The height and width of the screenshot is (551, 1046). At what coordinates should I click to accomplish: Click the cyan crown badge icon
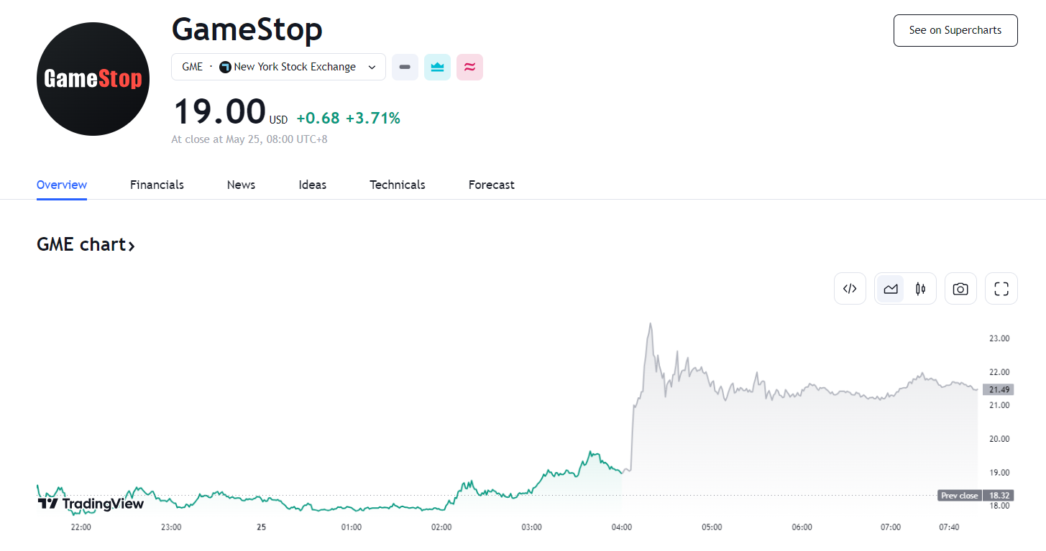pos(437,67)
